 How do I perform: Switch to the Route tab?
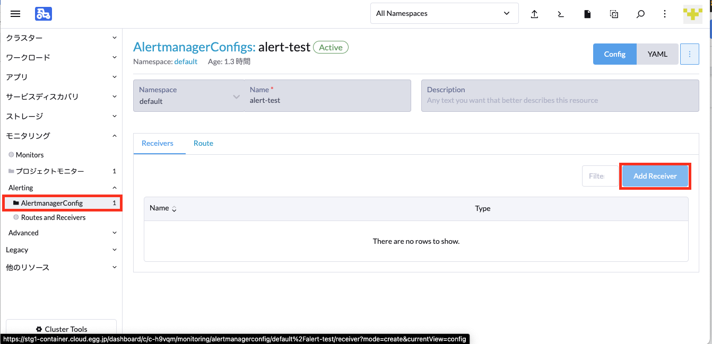click(203, 143)
